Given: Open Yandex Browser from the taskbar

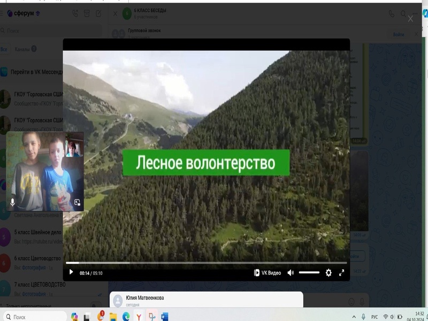Looking at the screenshot, I should (139, 317).
